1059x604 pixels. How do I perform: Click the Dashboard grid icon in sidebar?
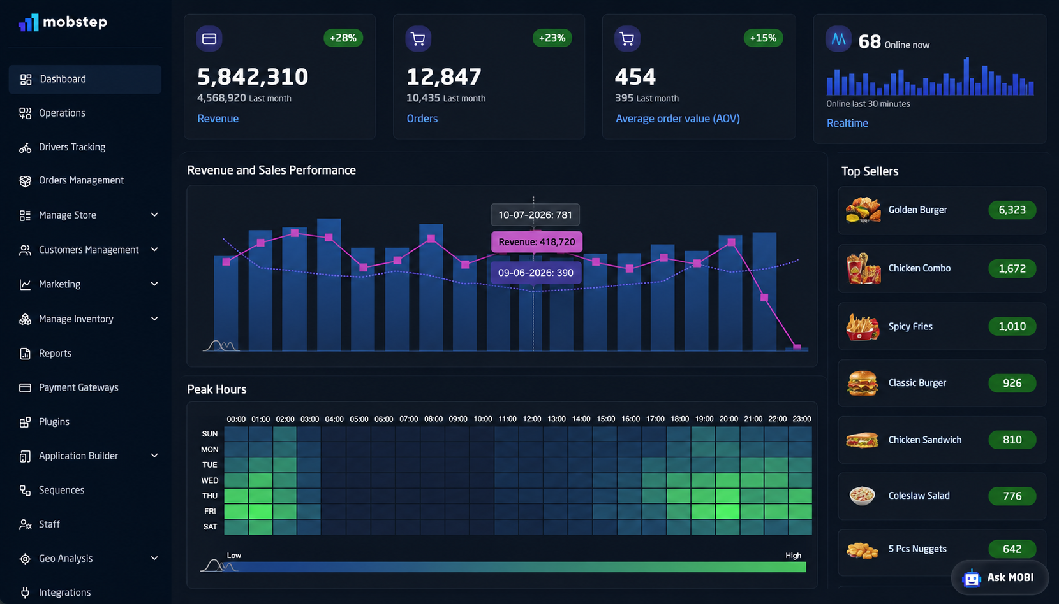pos(26,79)
